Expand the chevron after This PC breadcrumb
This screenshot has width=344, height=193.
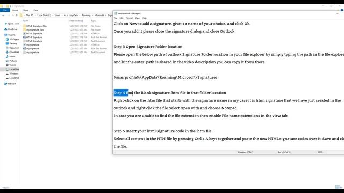(35, 16)
